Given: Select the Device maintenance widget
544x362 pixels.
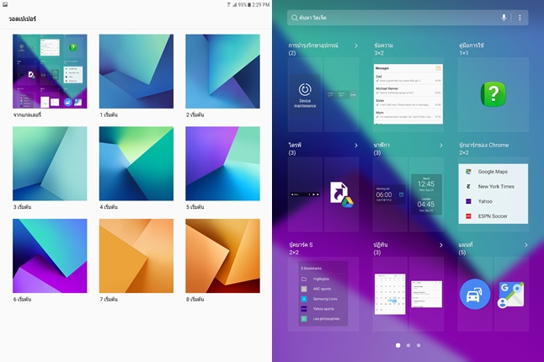Looking at the screenshot, I should click(x=305, y=94).
